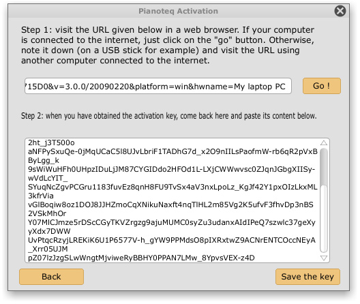Click the scrollbar thumb in the key box
Viewport: 360px width, 304px height.
(324, 167)
